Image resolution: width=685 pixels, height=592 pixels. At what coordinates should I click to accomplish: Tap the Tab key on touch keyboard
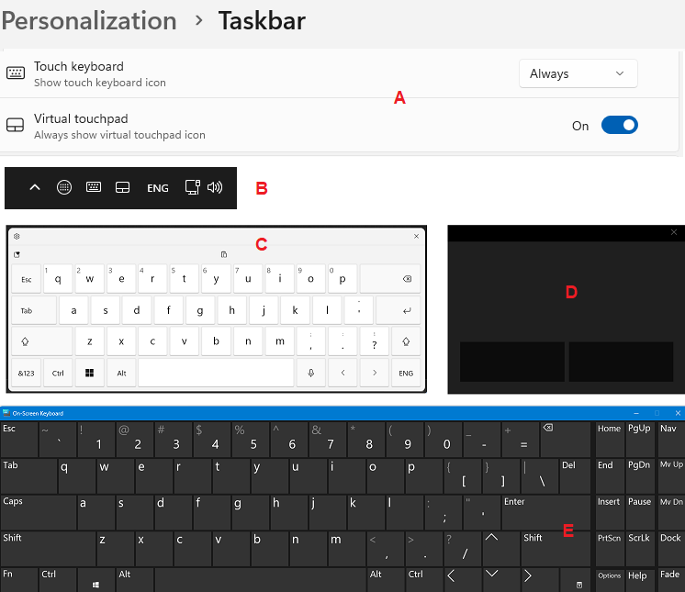34,310
